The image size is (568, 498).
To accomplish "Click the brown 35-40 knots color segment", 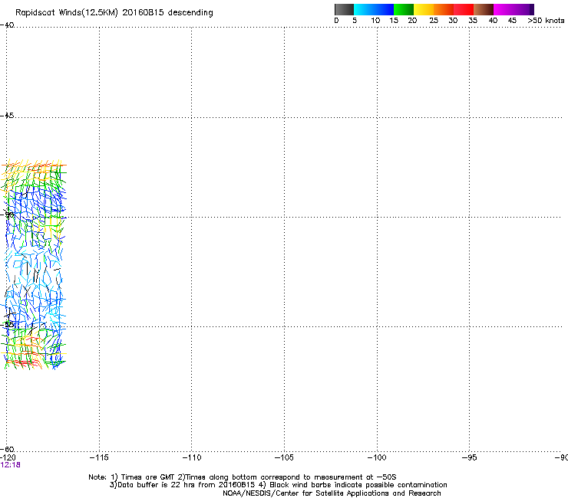I will pos(484,9).
